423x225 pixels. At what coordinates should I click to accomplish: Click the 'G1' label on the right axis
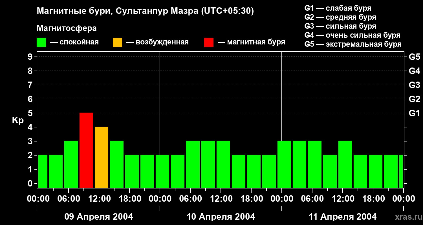pos(415,113)
